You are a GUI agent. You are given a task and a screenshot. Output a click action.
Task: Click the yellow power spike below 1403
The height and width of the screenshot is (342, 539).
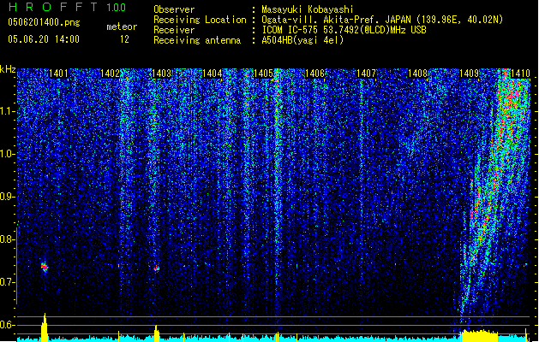click(x=157, y=333)
